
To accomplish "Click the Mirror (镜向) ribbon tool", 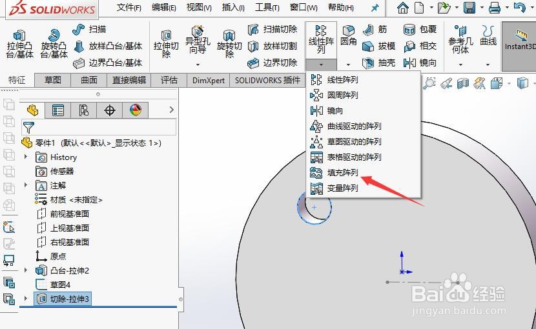I will pos(420,63).
